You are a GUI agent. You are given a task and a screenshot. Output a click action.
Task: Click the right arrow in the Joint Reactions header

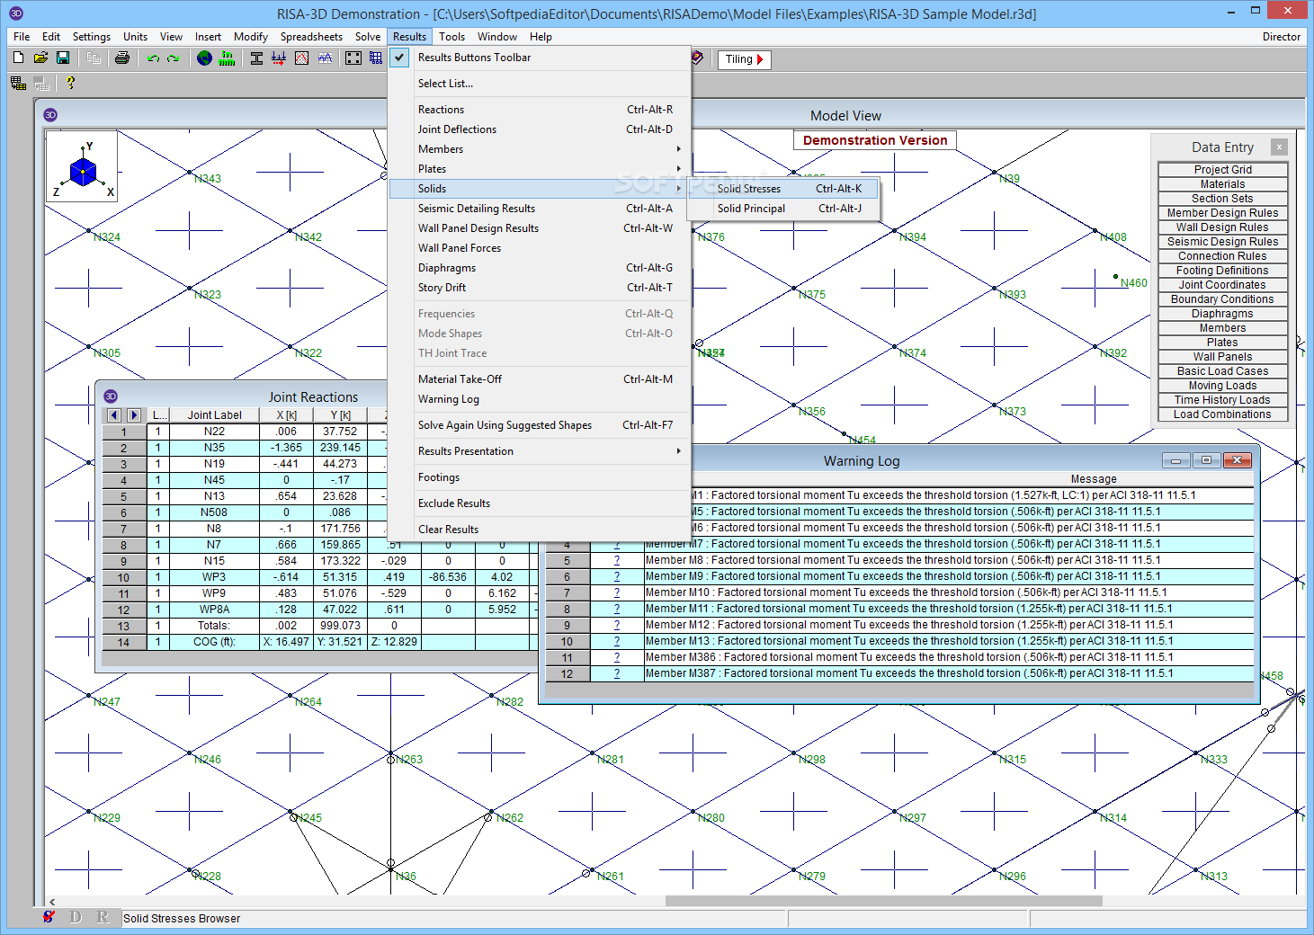pos(134,414)
